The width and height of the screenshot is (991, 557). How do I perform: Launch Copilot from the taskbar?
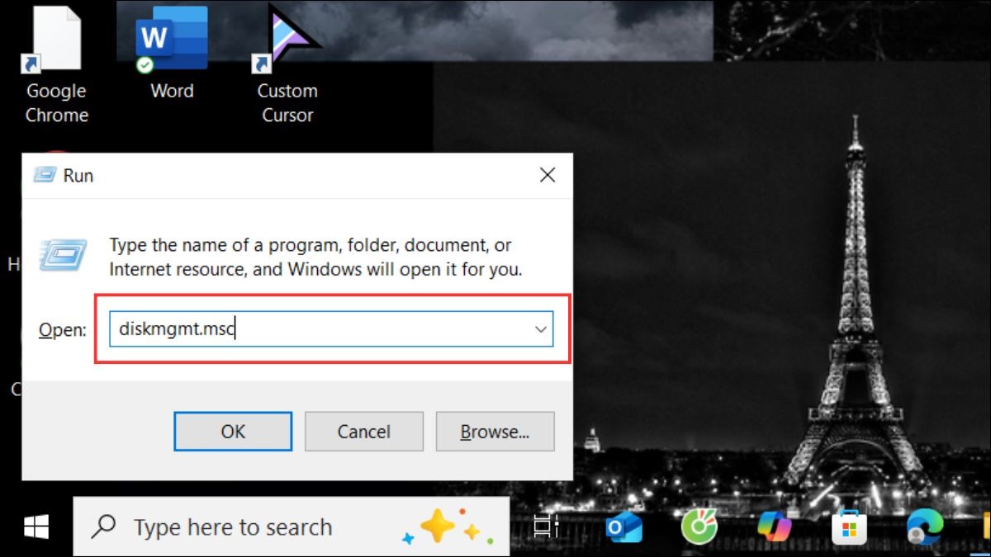point(775,527)
